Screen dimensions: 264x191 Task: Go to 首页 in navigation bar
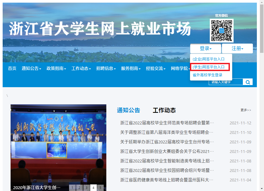coord(12,68)
